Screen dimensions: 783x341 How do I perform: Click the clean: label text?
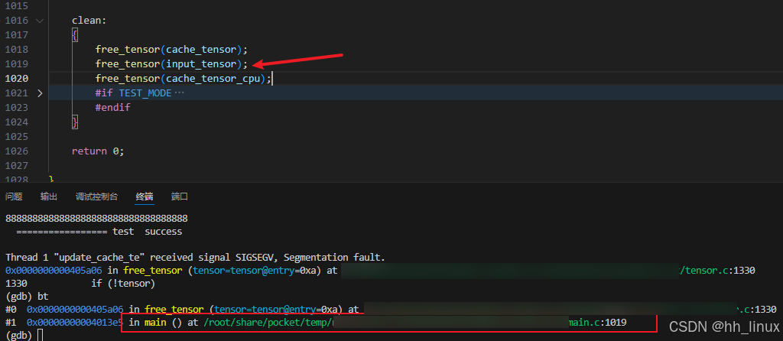[x=89, y=21]
